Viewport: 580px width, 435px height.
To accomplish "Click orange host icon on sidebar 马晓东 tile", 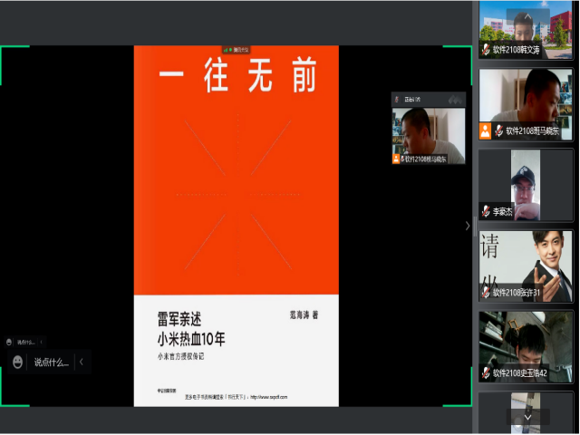I will coord(486,130).
